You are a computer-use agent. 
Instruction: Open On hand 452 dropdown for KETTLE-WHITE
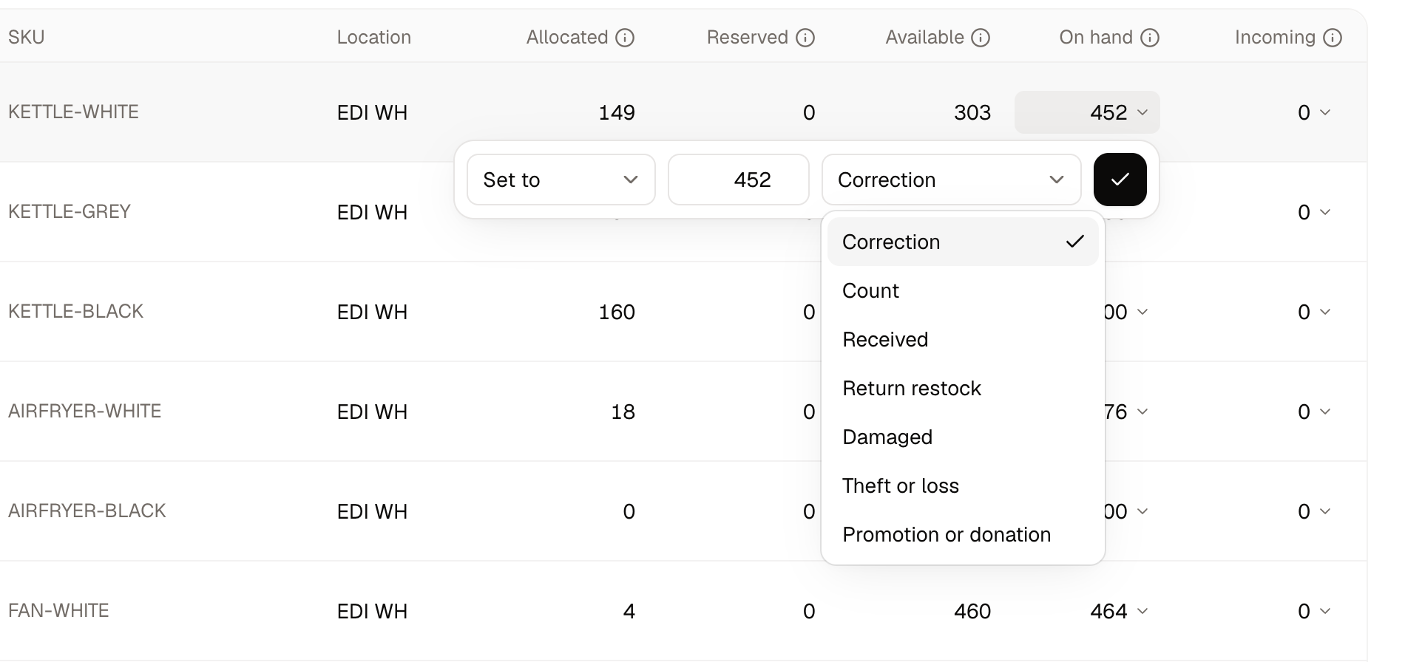coord(1087,112)
